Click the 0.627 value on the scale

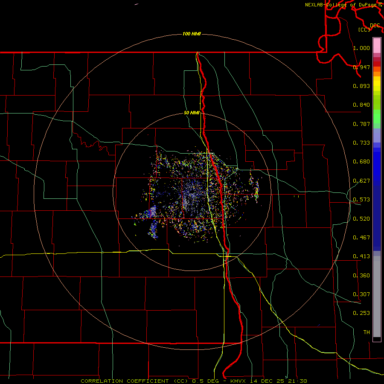(x=361, y=181)
